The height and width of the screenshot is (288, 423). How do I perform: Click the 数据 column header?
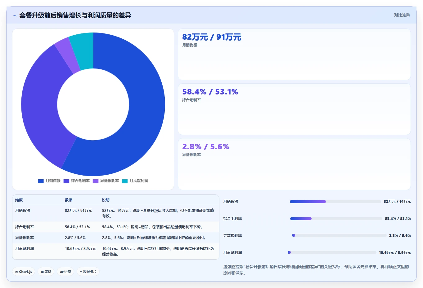coord(69,200)
